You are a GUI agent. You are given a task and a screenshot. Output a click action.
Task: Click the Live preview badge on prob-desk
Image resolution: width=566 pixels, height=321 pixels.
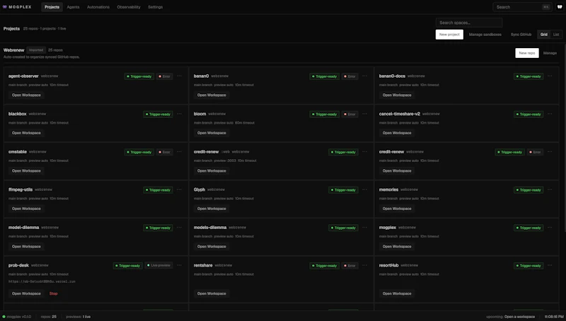(158, 265)
